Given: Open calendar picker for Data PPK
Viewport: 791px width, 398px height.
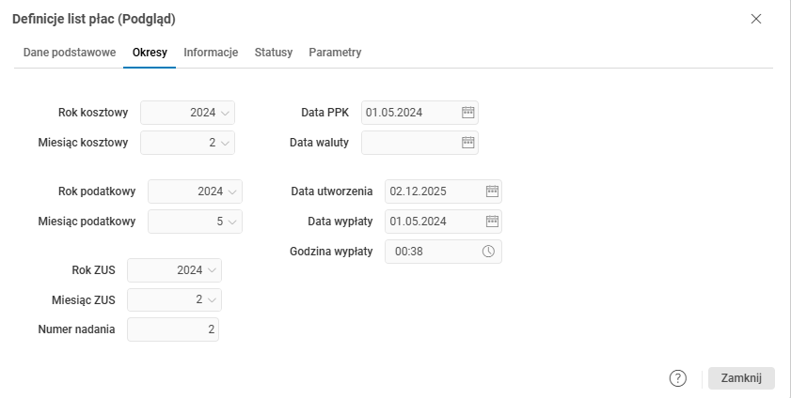Looking at the screenshot, I should point(468,113).
